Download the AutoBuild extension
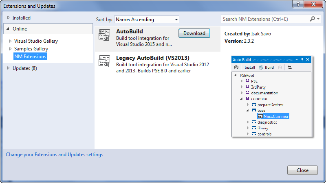The image size is (326, 183). tap(194, 33)
